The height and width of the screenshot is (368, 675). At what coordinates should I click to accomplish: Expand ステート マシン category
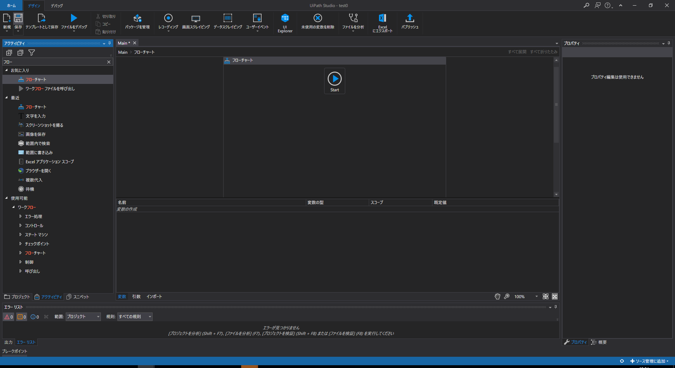coord(20,235)
